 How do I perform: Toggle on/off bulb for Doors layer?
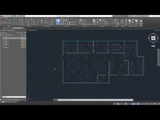(x=21, y=40)
